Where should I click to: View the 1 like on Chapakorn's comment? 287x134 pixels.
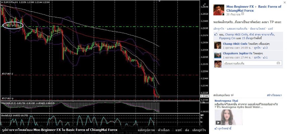pyautogui.click(x=265, y=57)
